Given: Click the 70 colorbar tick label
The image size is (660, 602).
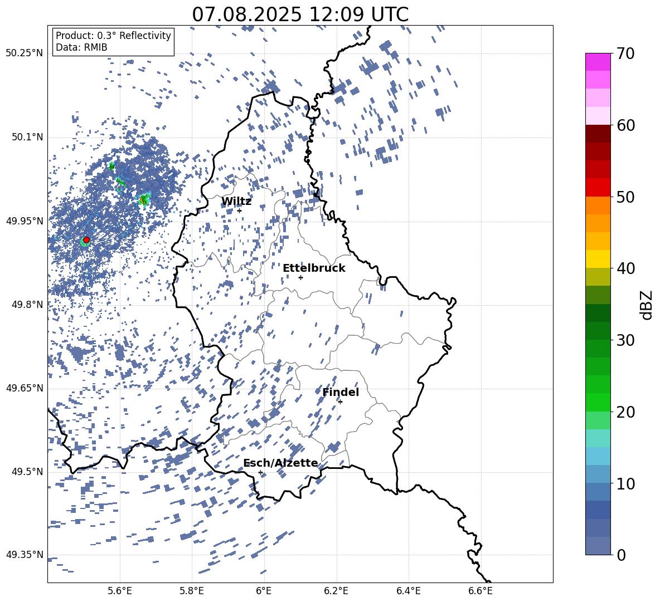Looking at the screenshot, I should 625,54.
